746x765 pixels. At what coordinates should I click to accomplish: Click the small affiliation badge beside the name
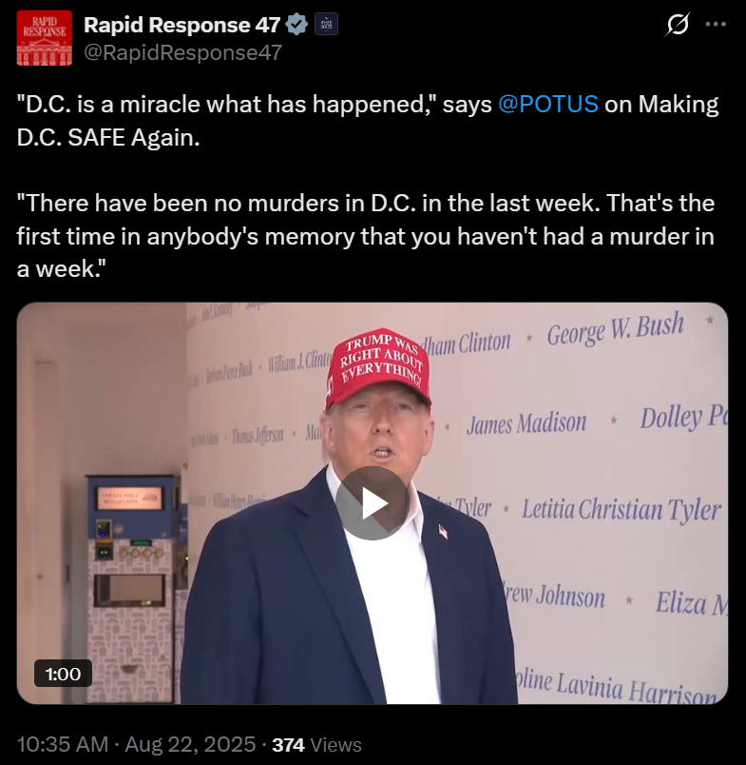pyautogui.click(x=327, y=25)
